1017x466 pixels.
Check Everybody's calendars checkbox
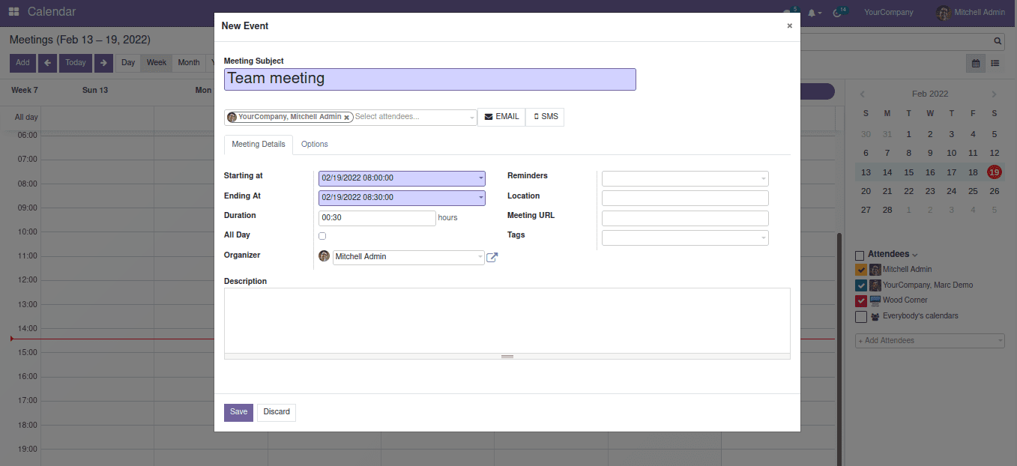[x=861, y=317]
